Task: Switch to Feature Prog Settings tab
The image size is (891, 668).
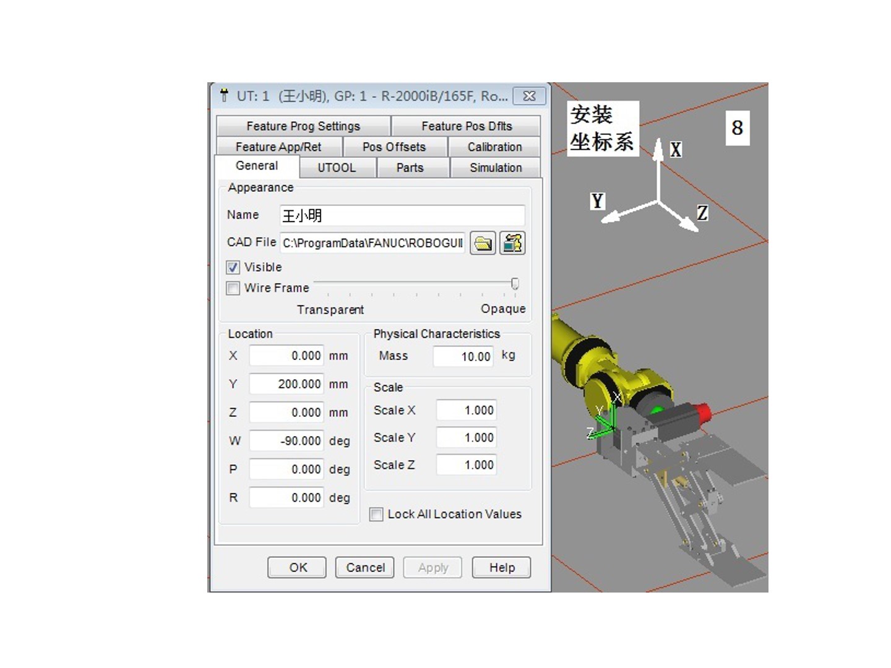Action: click(x=303, y=126)
